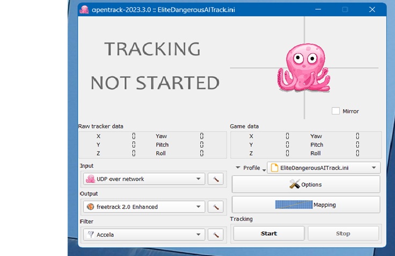The image size is (395, 256).
Task: Click the Raw tracker data Yaw value
Action: coord(202,136)
